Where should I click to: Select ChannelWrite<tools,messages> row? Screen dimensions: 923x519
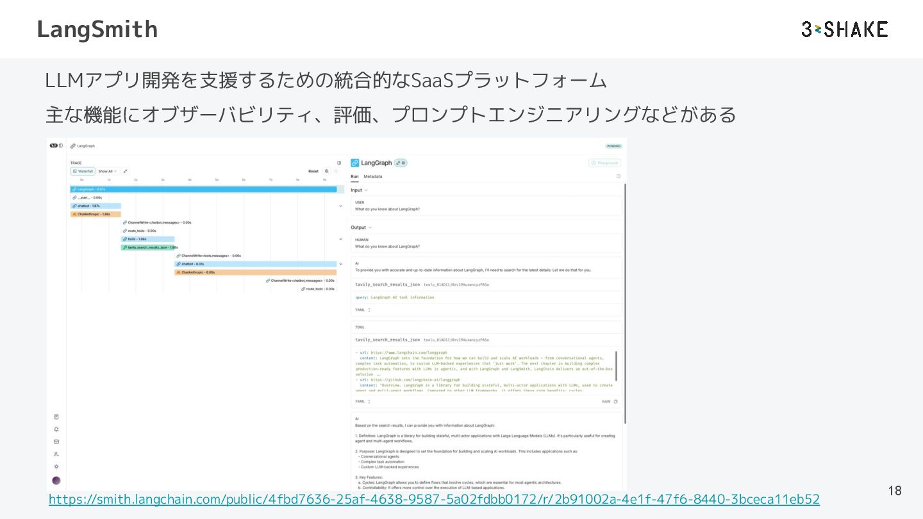[x=208, y=256]
